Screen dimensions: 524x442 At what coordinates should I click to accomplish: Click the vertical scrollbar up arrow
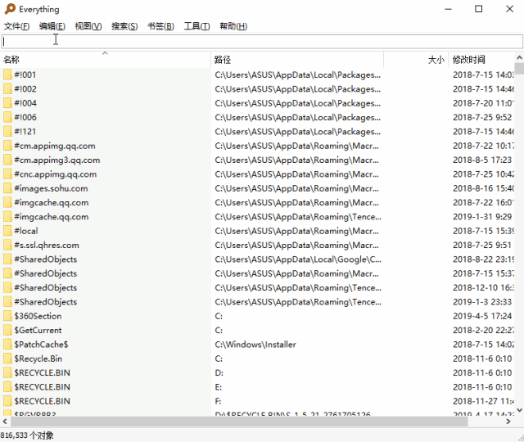(519, 57)
